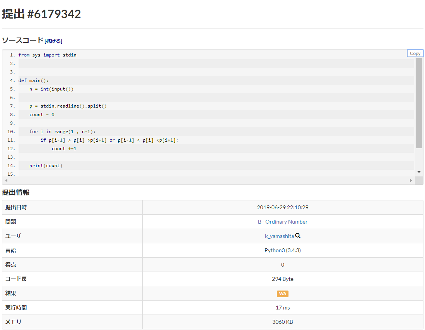The height and width of the screenshot is (330, 425).
Task: Open the B - Ordinary Number problem link
Action: (283, 222)
